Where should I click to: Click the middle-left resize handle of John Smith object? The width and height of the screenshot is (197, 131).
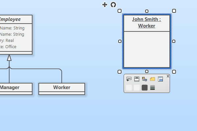pos(120,41)
